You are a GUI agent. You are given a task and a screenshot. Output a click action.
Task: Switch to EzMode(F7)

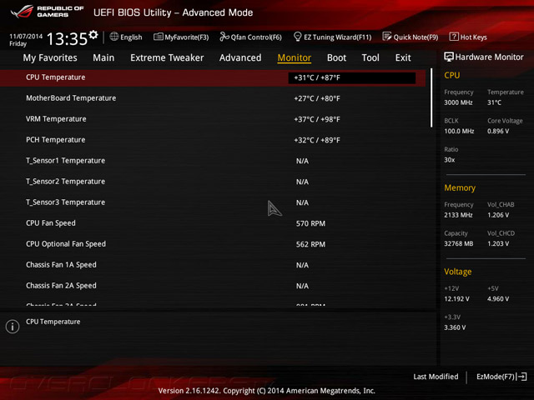[x=496, y=377]
